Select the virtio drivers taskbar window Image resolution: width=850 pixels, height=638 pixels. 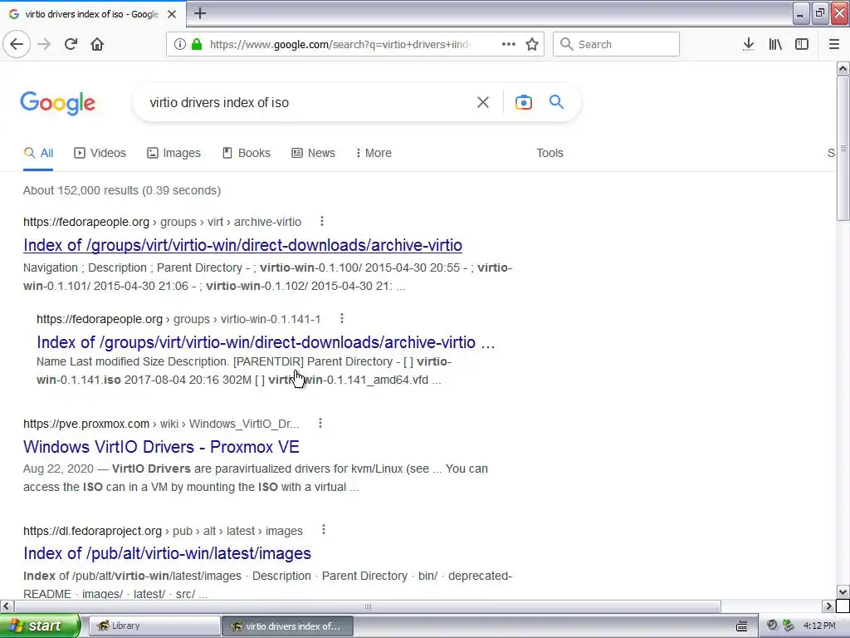(288, 626)
